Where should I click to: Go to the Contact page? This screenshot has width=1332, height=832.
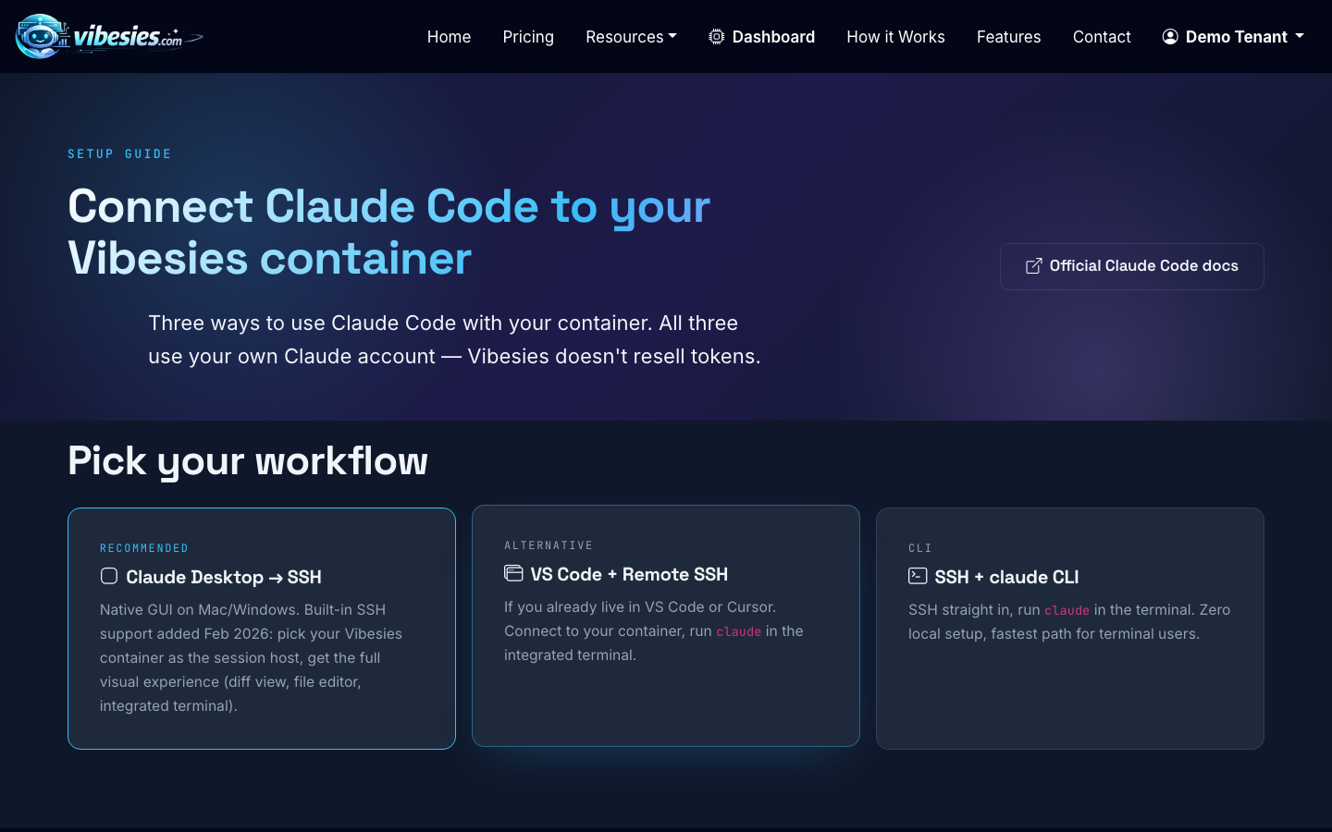pos(1102,37)
